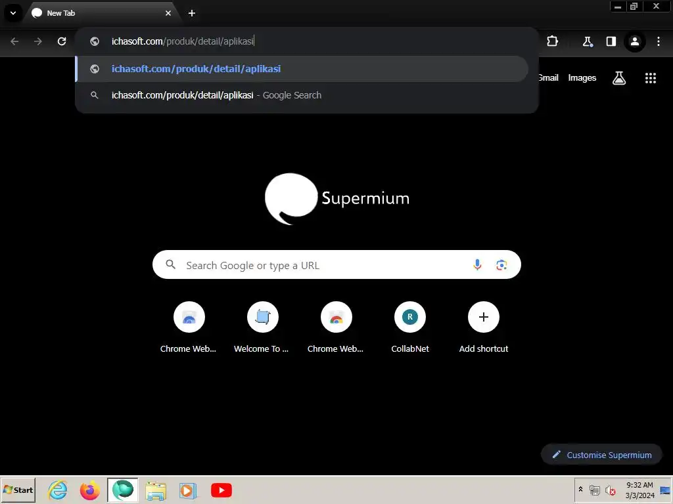Select Supermium taskbar button
The image size is (673, 504).
(x=123, y=490)
